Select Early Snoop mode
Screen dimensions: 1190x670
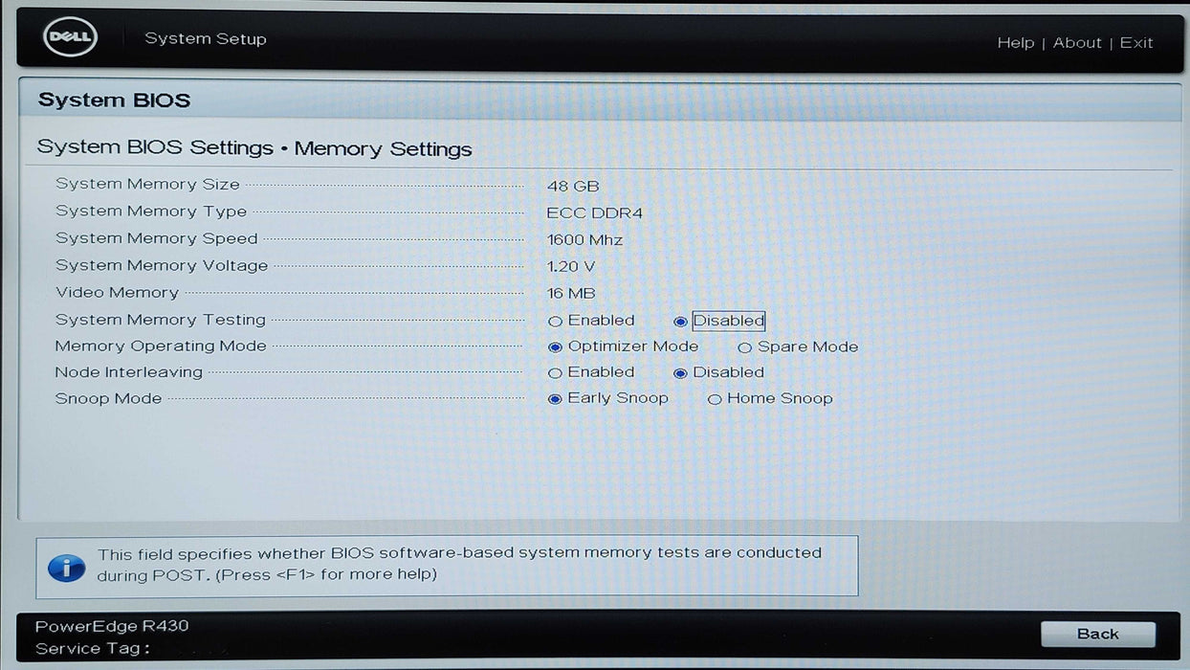click(556, 399)
